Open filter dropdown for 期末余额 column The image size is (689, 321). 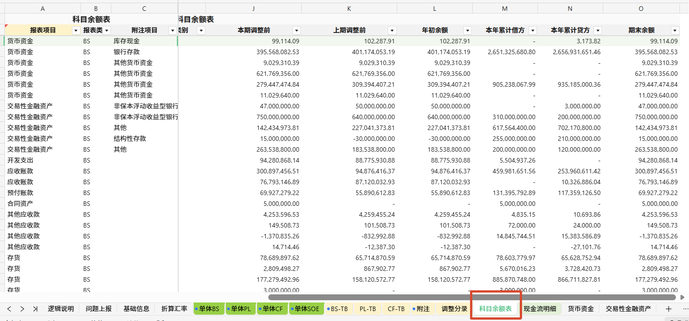(x=675, y=30)
